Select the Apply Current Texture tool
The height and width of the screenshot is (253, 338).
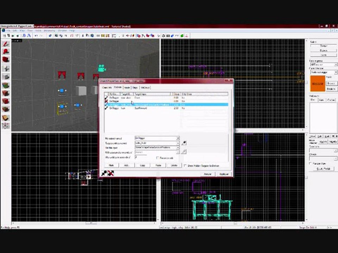pos(6,93)
